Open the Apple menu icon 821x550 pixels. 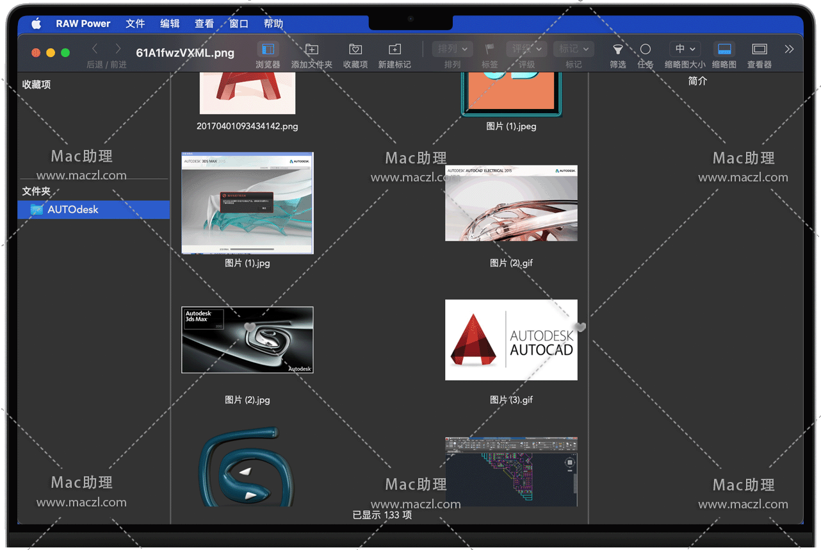pos(37,24)
